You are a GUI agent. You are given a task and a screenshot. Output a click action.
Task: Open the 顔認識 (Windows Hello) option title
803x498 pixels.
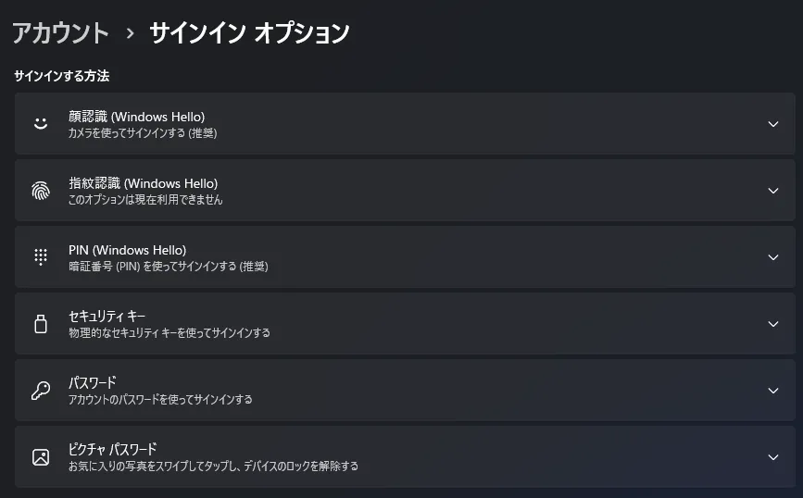pyautogui.click(x=136, y=117)
